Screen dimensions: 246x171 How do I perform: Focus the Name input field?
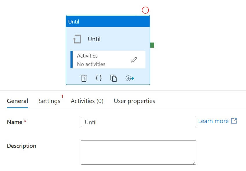tap(138, 122)
